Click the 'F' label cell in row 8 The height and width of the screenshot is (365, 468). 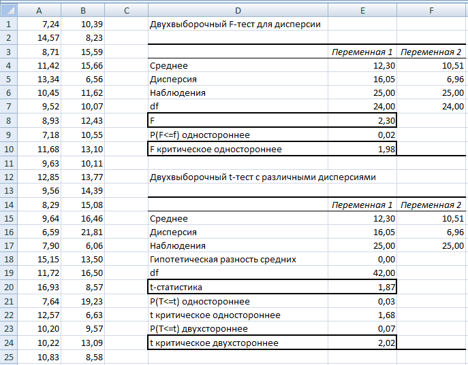click(x=238, y=120)
